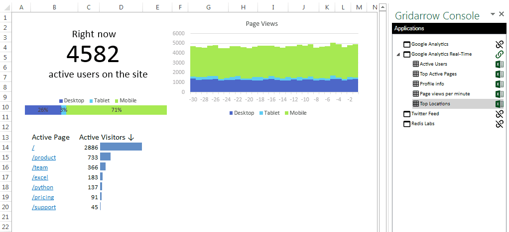Click the Excel icon next to Active Users
This screenshot has height=232, width=509.
point(499,64)
